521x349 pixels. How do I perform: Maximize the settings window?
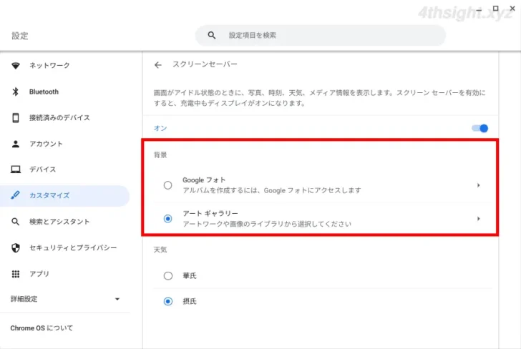(495, 9)
